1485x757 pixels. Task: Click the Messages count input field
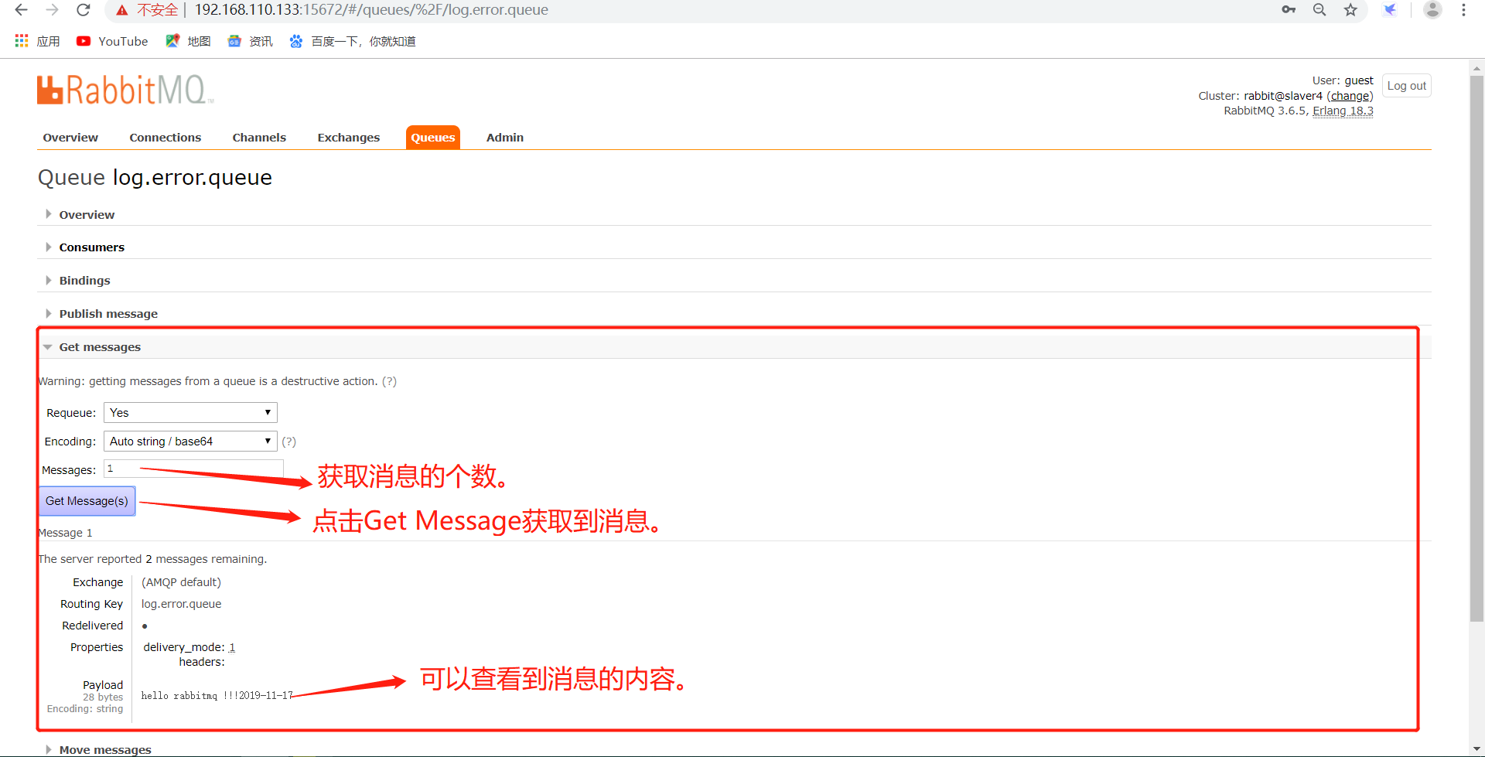pos(193,469)
